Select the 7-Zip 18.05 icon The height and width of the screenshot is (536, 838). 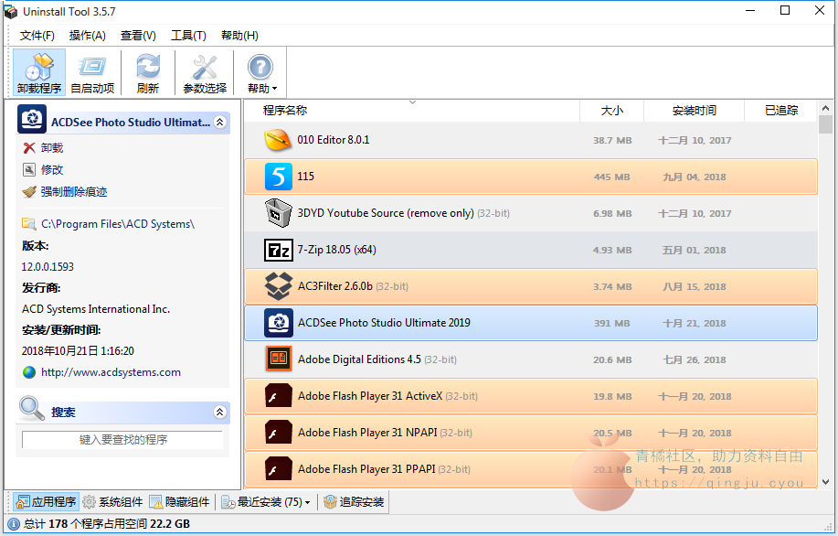coord(279,250)
